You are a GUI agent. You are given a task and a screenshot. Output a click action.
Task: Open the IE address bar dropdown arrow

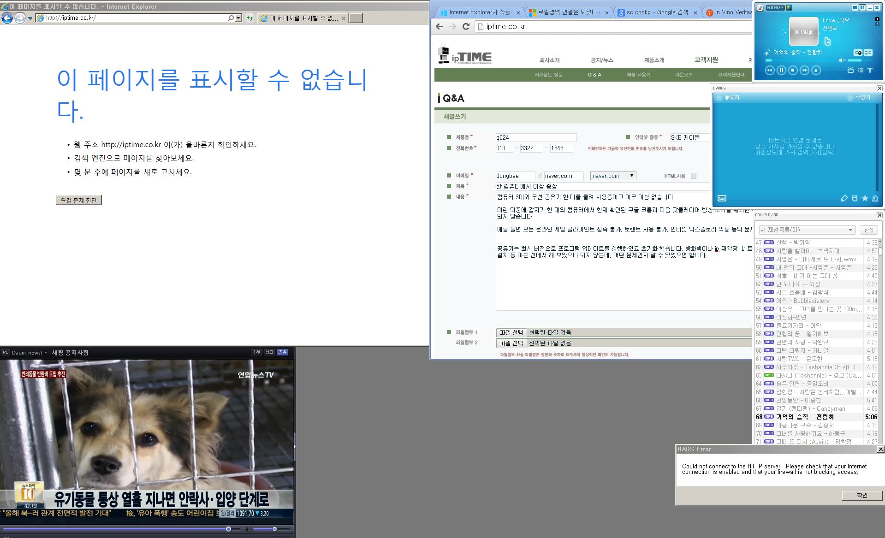pyautogui.click(x=238, y=18)
